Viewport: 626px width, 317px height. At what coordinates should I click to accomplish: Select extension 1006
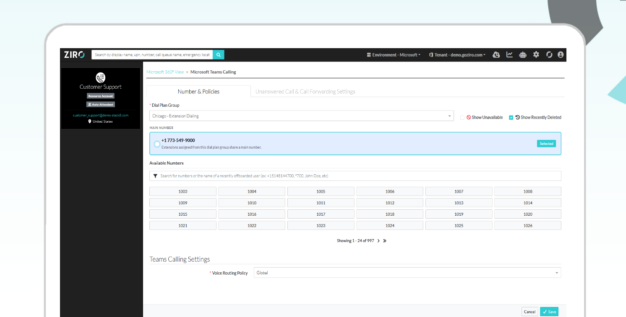tap(390, 191)
